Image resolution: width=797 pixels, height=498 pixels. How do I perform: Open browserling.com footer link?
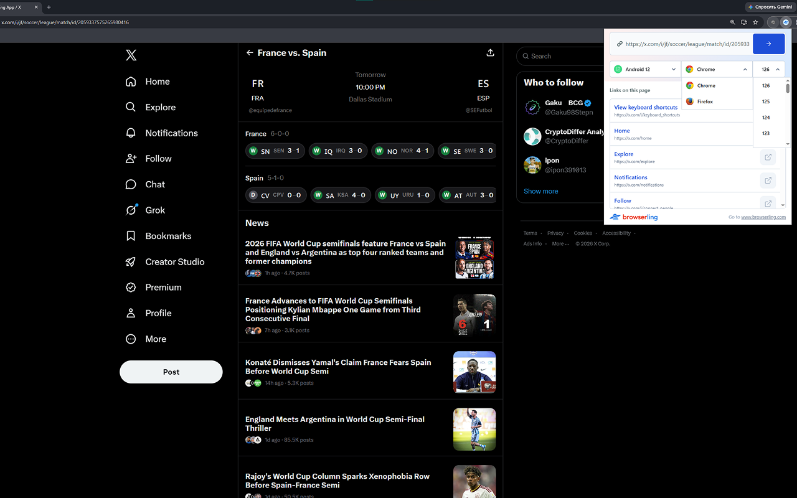tap(763, 217)
